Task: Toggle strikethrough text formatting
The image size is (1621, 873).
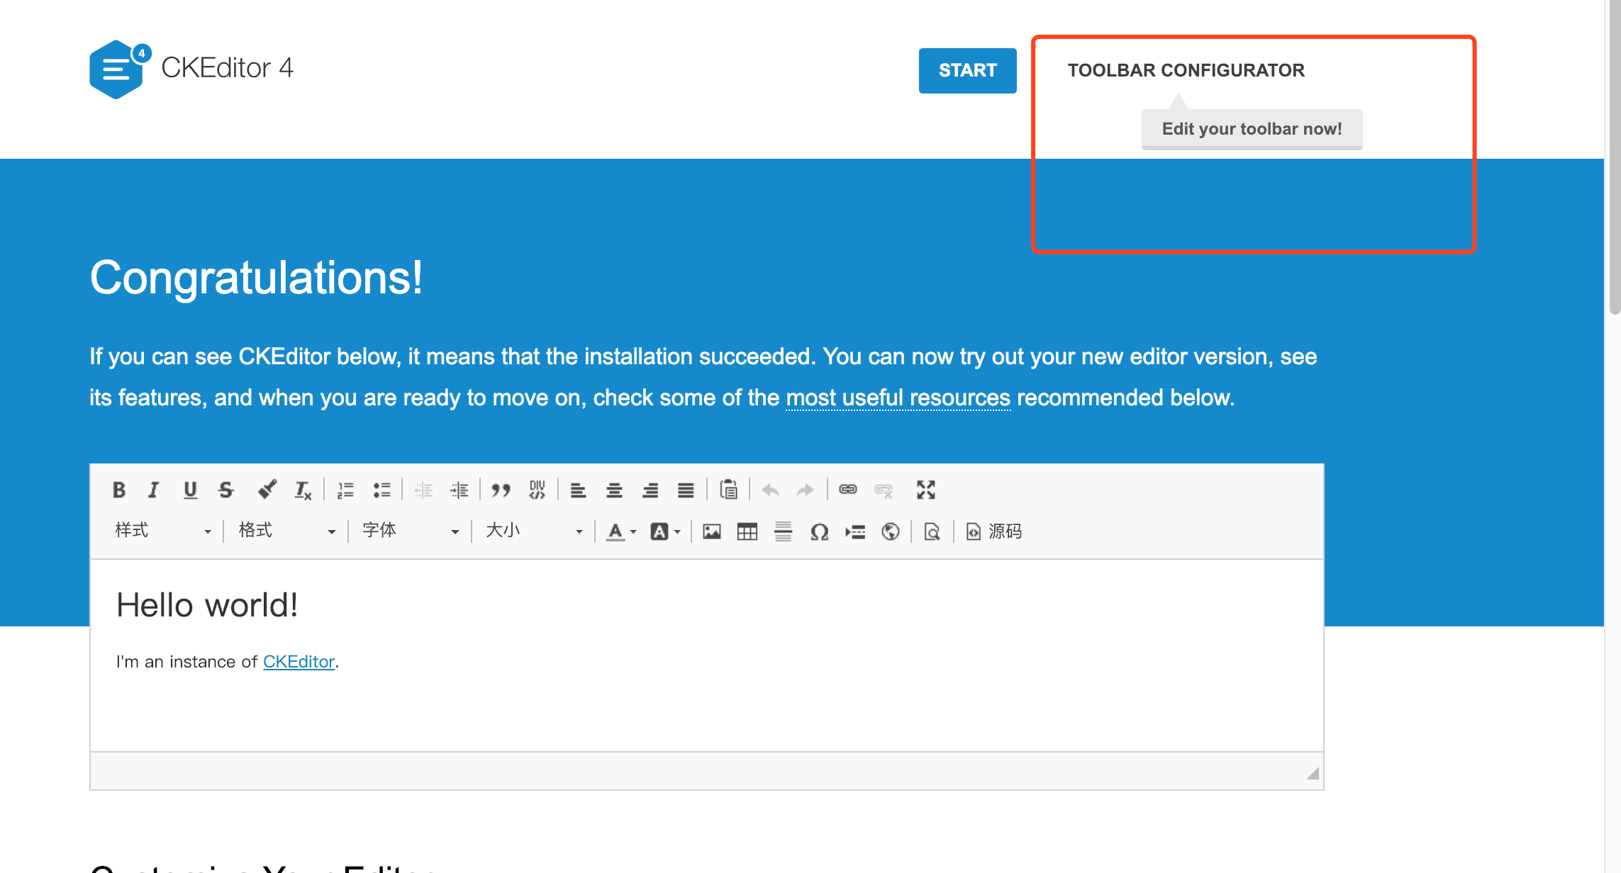Action: coord(226,490)
